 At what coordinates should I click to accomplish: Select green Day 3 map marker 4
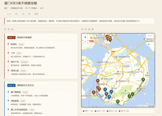[118, 102]
